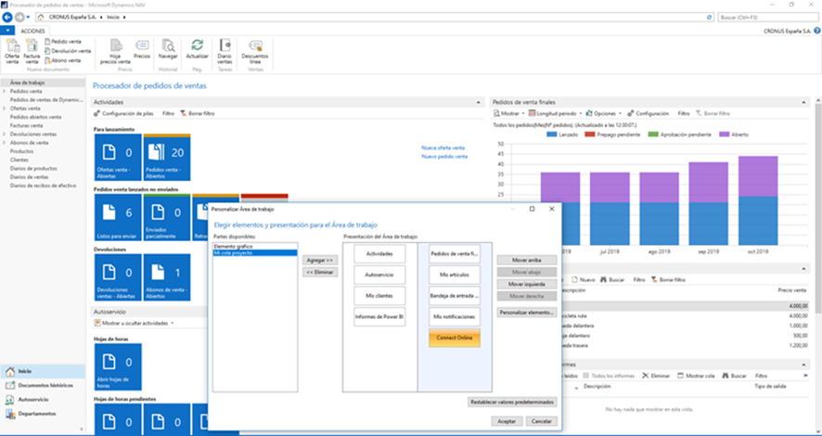Screen dimensions: 822x436
Task: Confirm the dialog with Aceptar
Action: 507,421
